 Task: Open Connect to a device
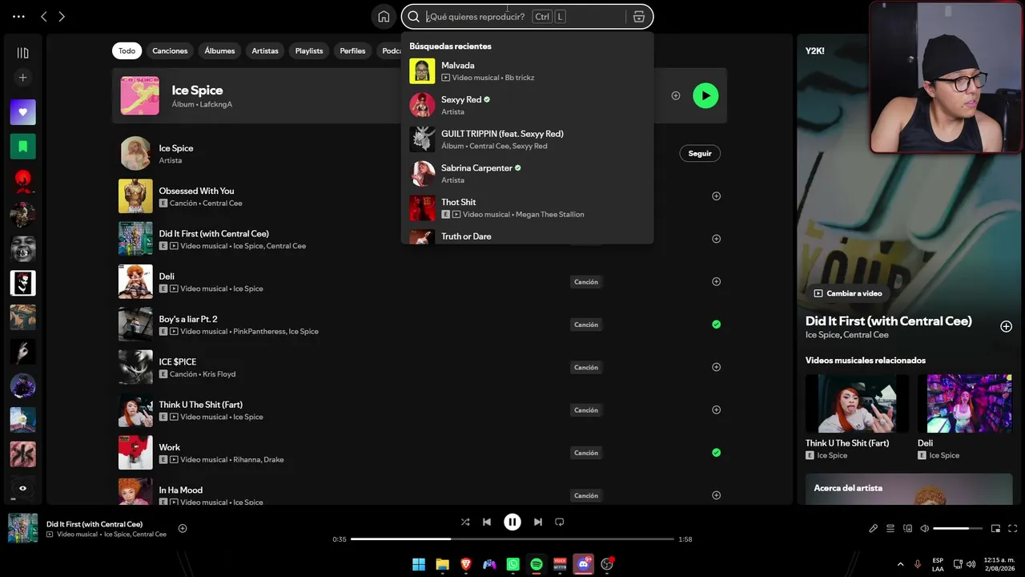(x=908, y=529)
